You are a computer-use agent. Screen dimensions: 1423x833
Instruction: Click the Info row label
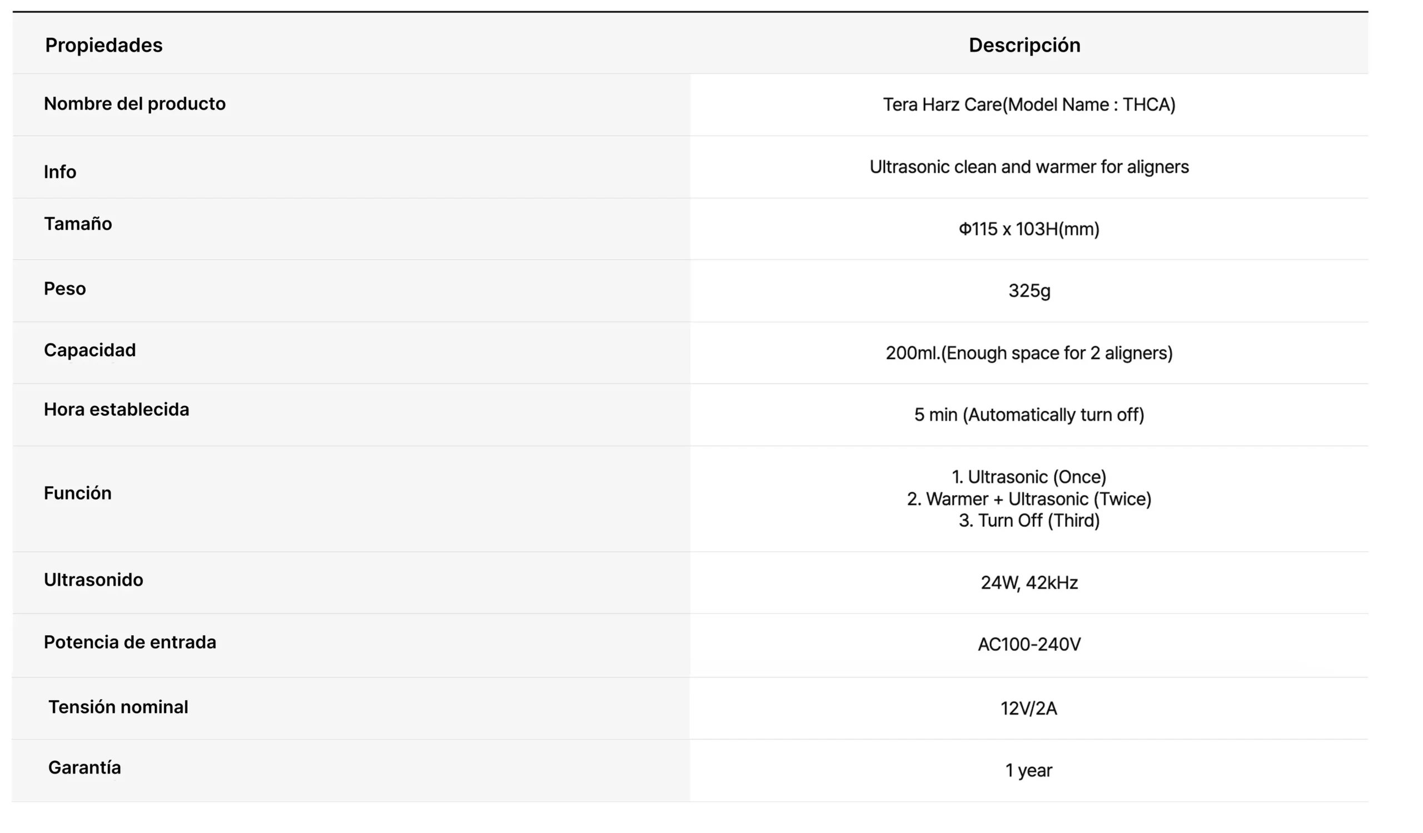point(60,172)
